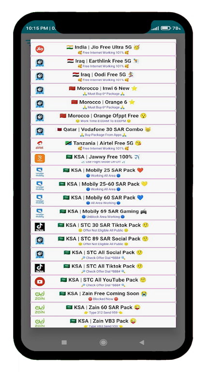Choose KSA | STC All Social Pack

pos(104,254)
